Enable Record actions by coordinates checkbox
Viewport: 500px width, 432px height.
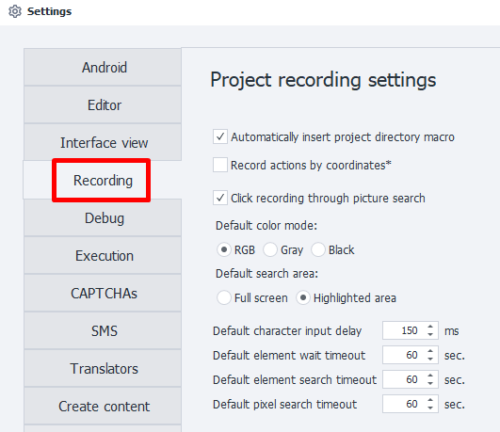[x=220, y=165]
